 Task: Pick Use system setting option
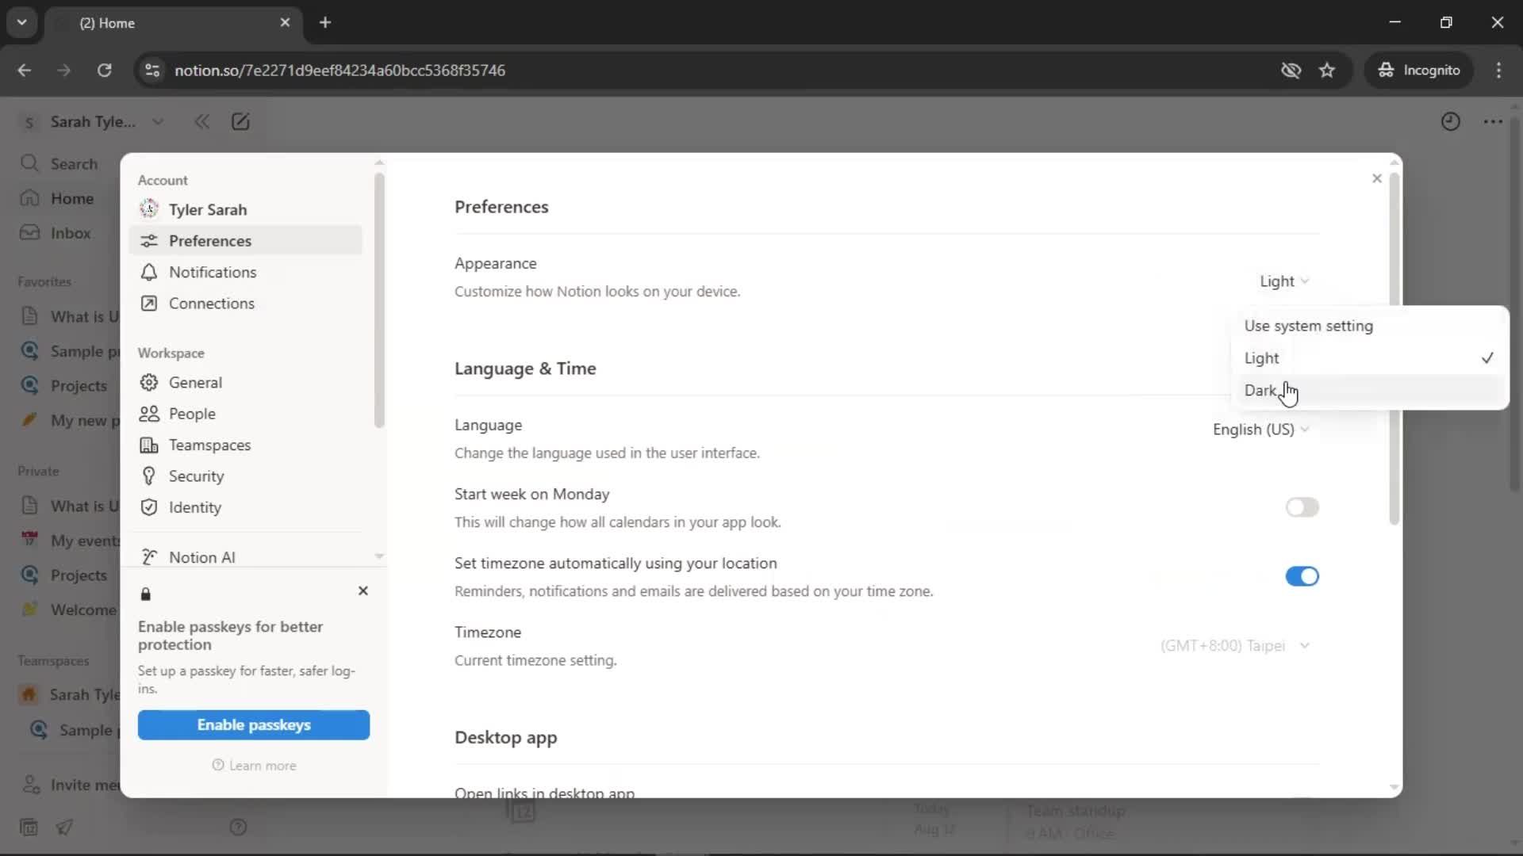click(1369, 326)
